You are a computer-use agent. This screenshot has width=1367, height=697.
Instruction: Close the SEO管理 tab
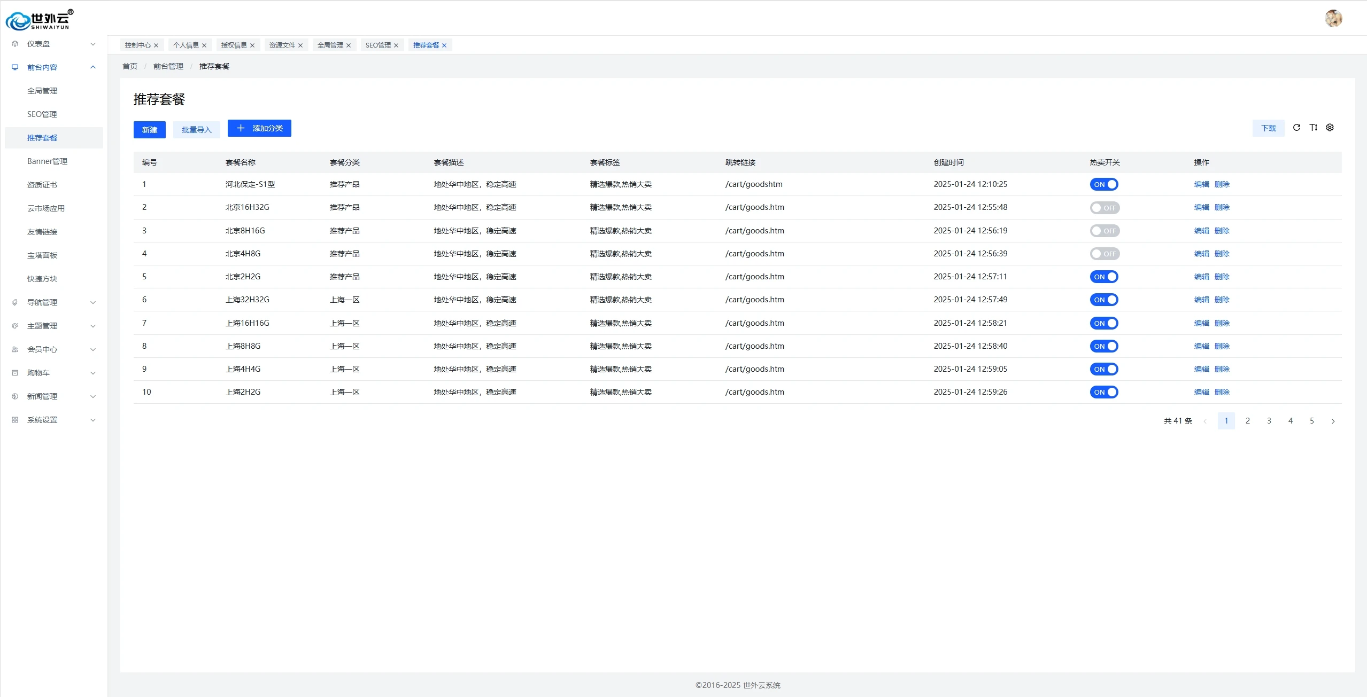[x=396, y=45]
